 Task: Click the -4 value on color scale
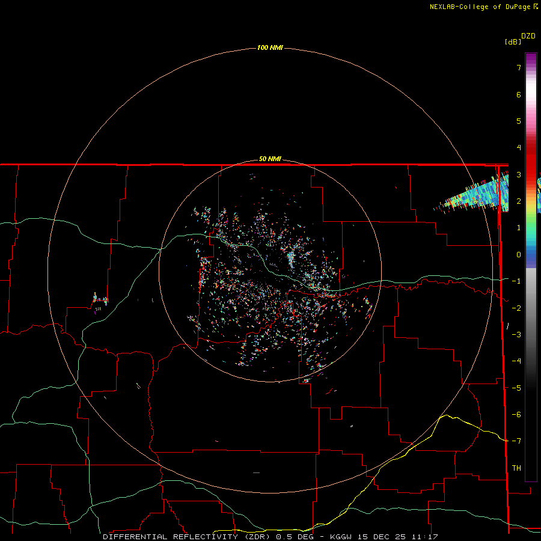516,361
